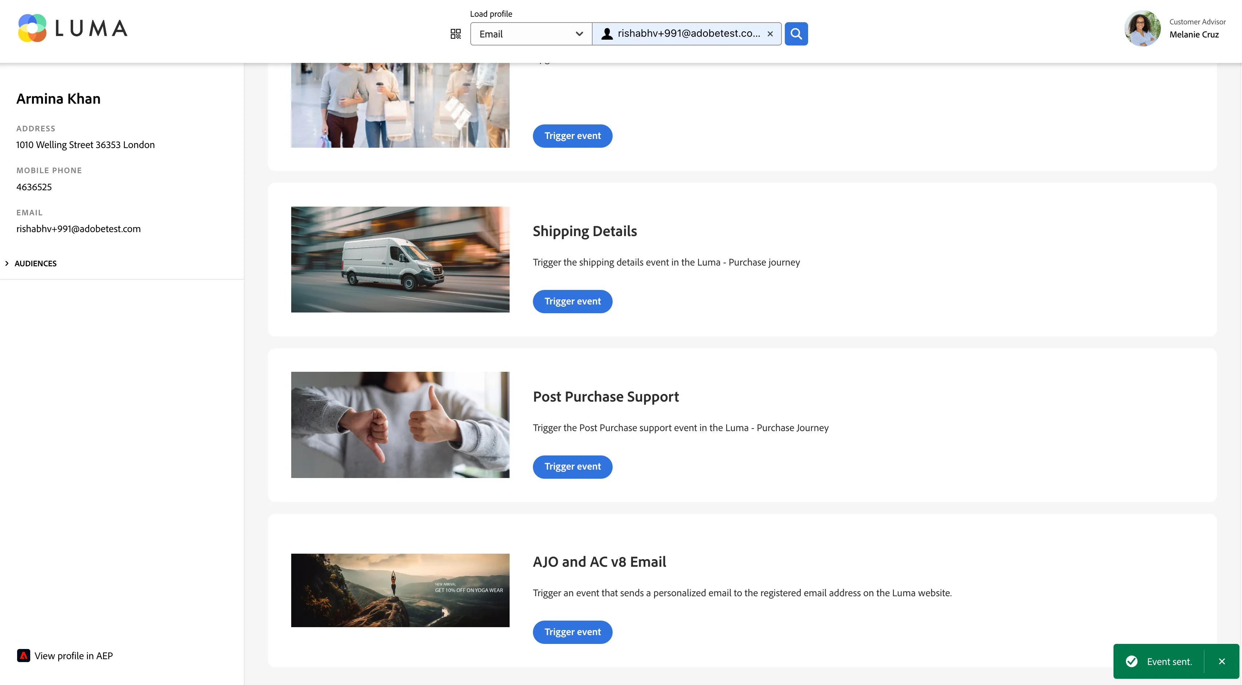Click the person icon in profile field
Screen dimensions: 1242x685
click(607, 34)
